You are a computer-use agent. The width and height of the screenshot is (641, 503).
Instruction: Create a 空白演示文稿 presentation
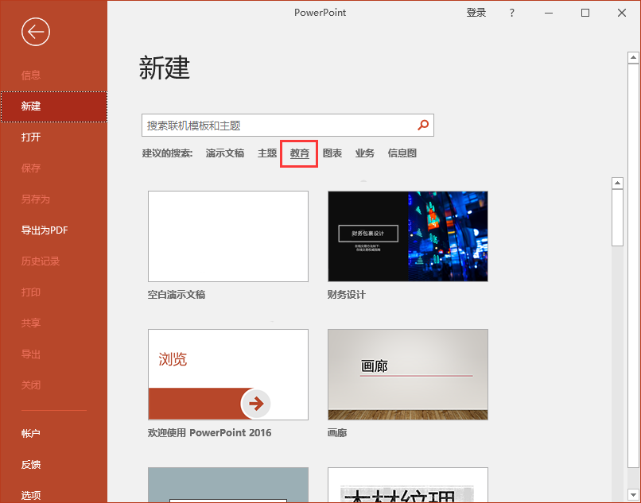[x=227, y=236]
